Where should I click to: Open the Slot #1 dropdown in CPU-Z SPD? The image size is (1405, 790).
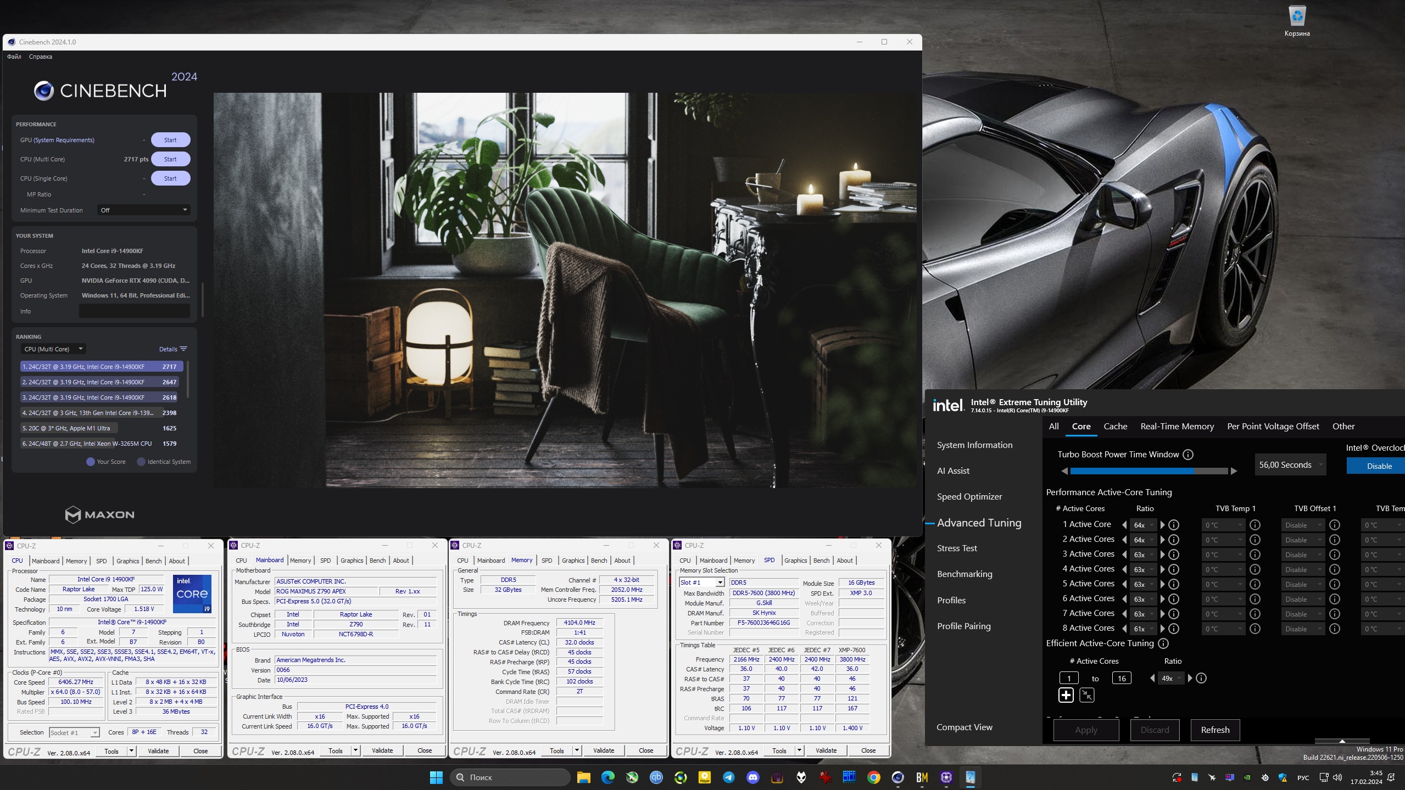702,582
